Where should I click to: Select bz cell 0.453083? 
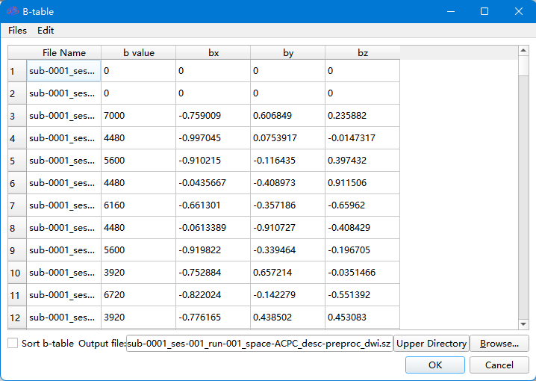(x=362, y=317)
